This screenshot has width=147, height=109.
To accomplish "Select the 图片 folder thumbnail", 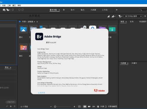I will click(23, 29).
